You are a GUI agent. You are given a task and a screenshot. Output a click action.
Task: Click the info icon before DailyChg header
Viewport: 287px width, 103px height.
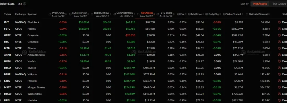pos(207,14)
